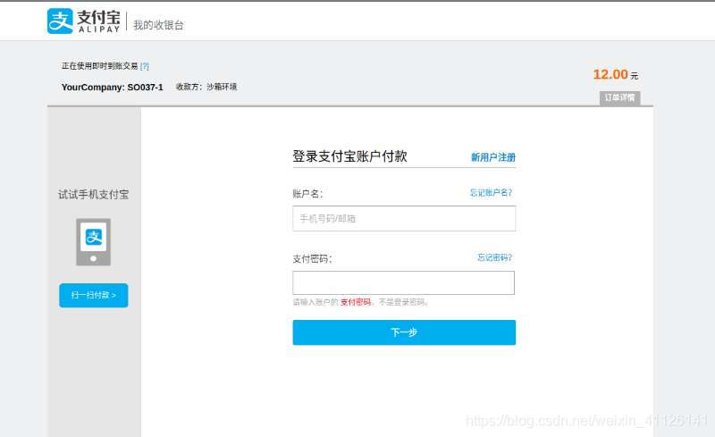Focus the 支付密码 payment password field
The image size is (715, 437).
404,282
